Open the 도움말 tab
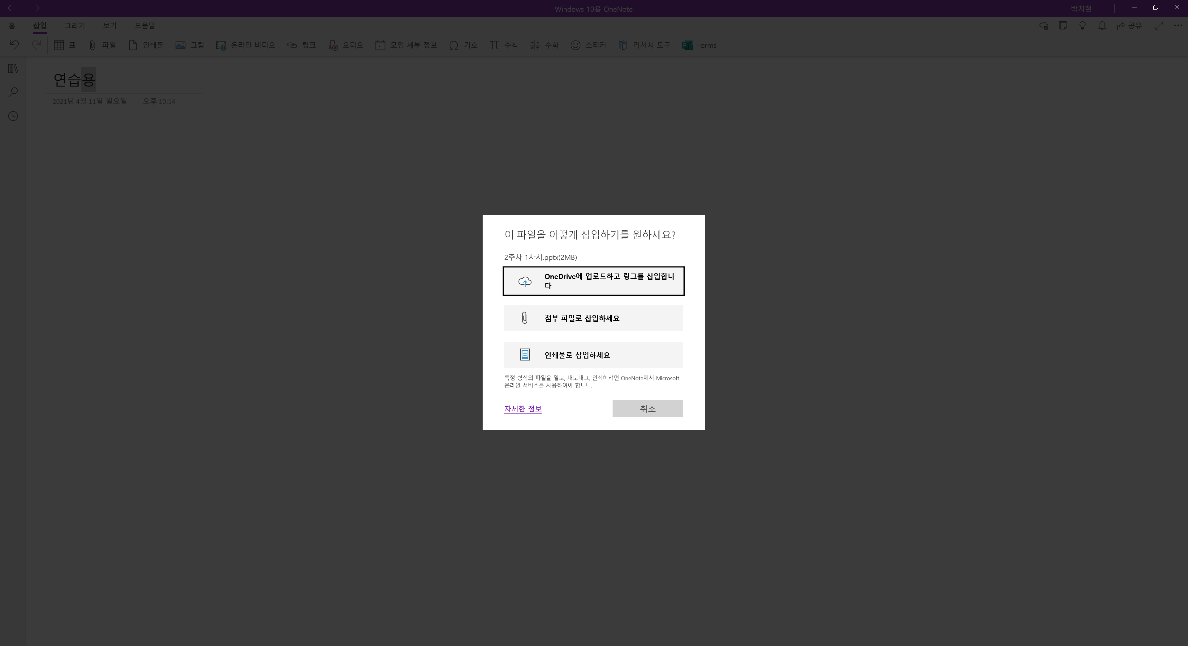The image size is (1188, 646). coord(145,26)
